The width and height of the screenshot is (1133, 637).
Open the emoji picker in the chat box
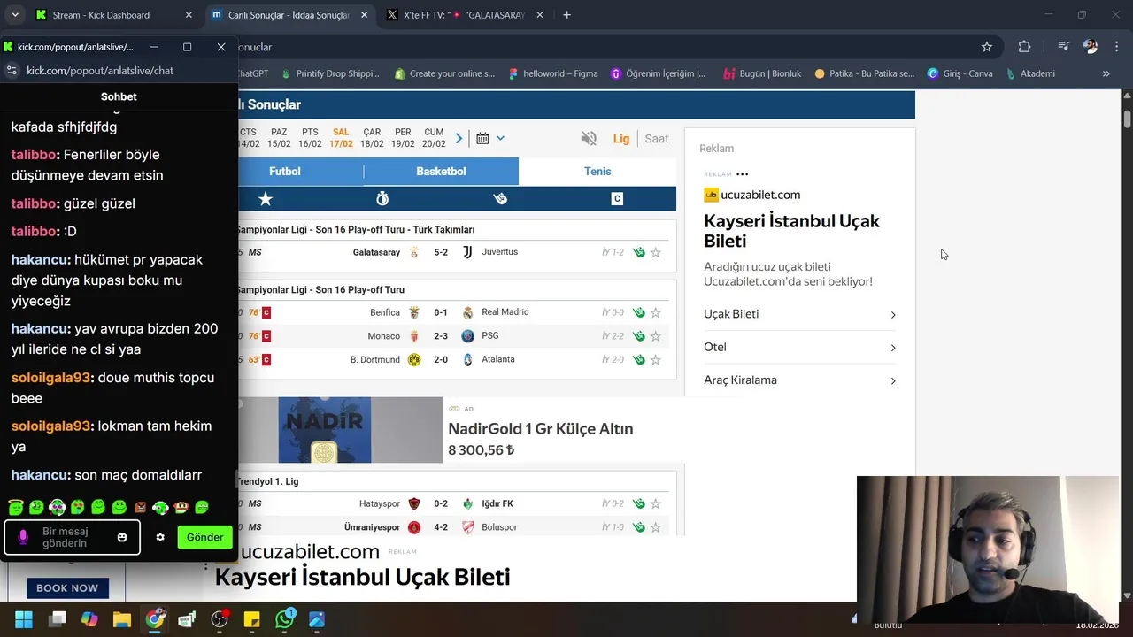122,537
